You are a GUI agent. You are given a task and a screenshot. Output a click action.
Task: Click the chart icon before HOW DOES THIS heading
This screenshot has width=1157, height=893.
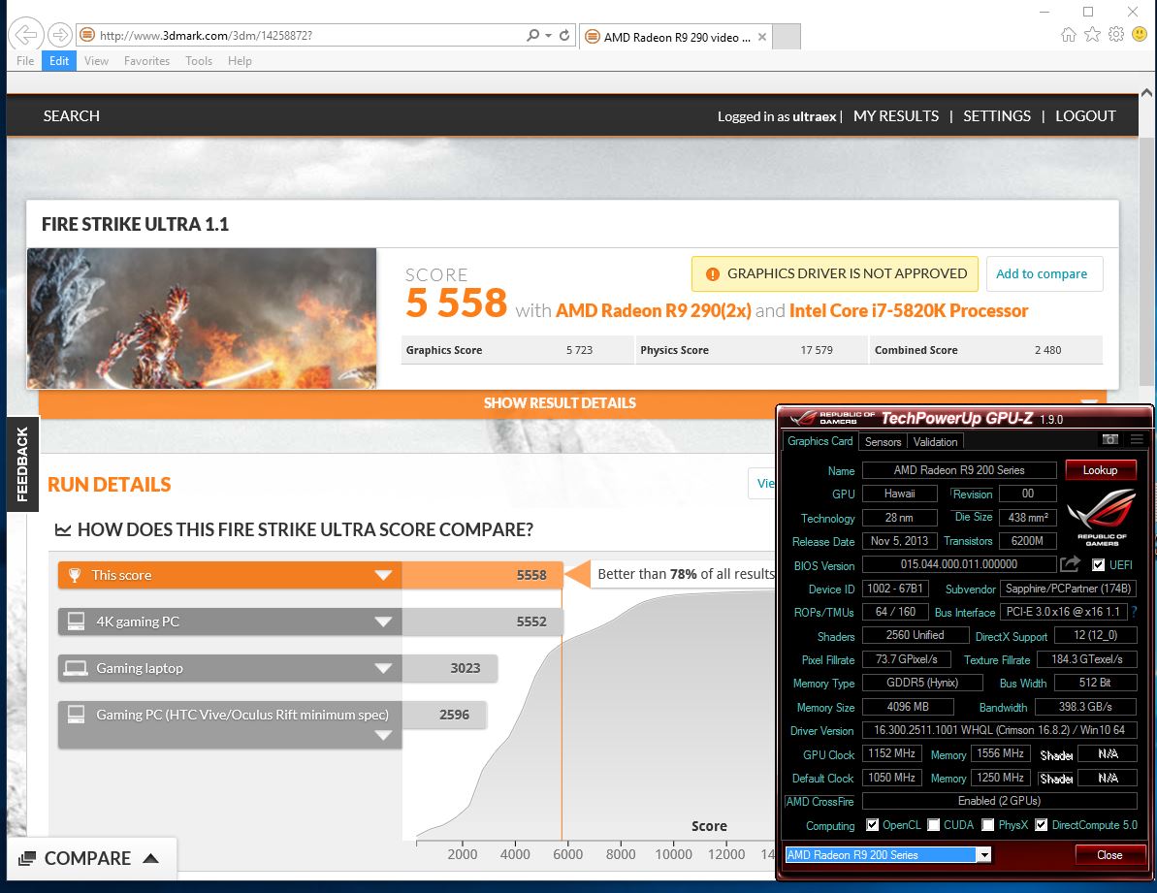[x=63, y=529]
